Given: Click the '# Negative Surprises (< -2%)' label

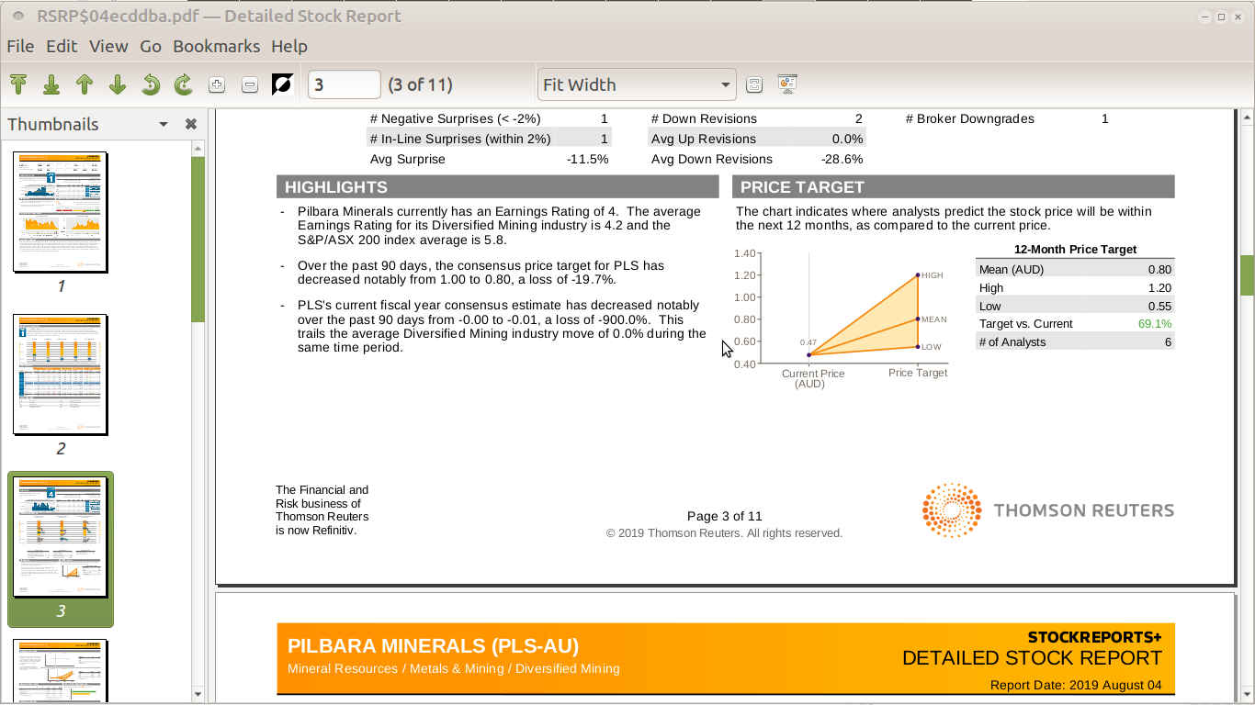Looking at the screenshot, I should point(456,119).
